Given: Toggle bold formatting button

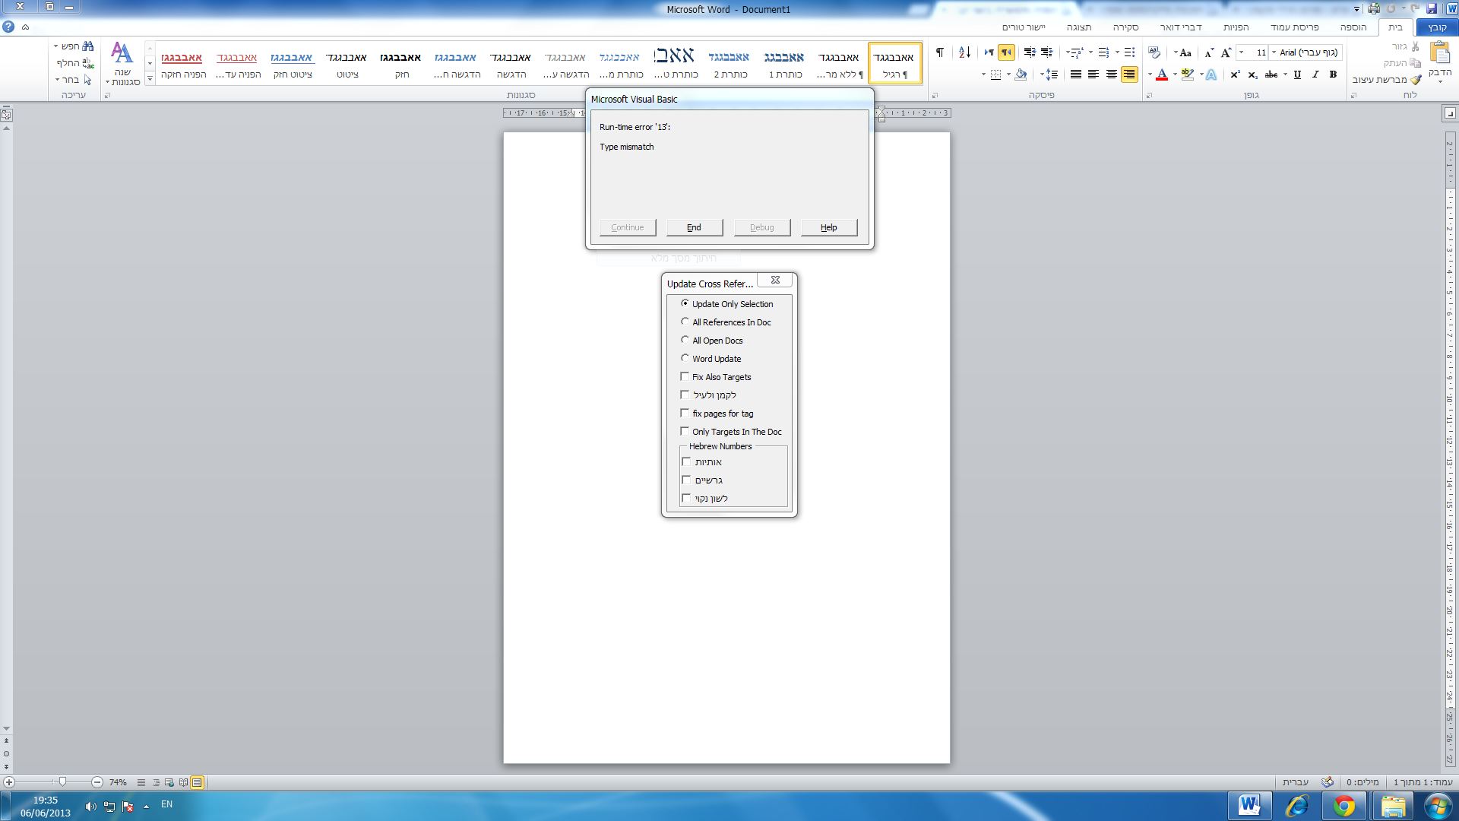Looking at the screenshot, I should coord(1333,74).
